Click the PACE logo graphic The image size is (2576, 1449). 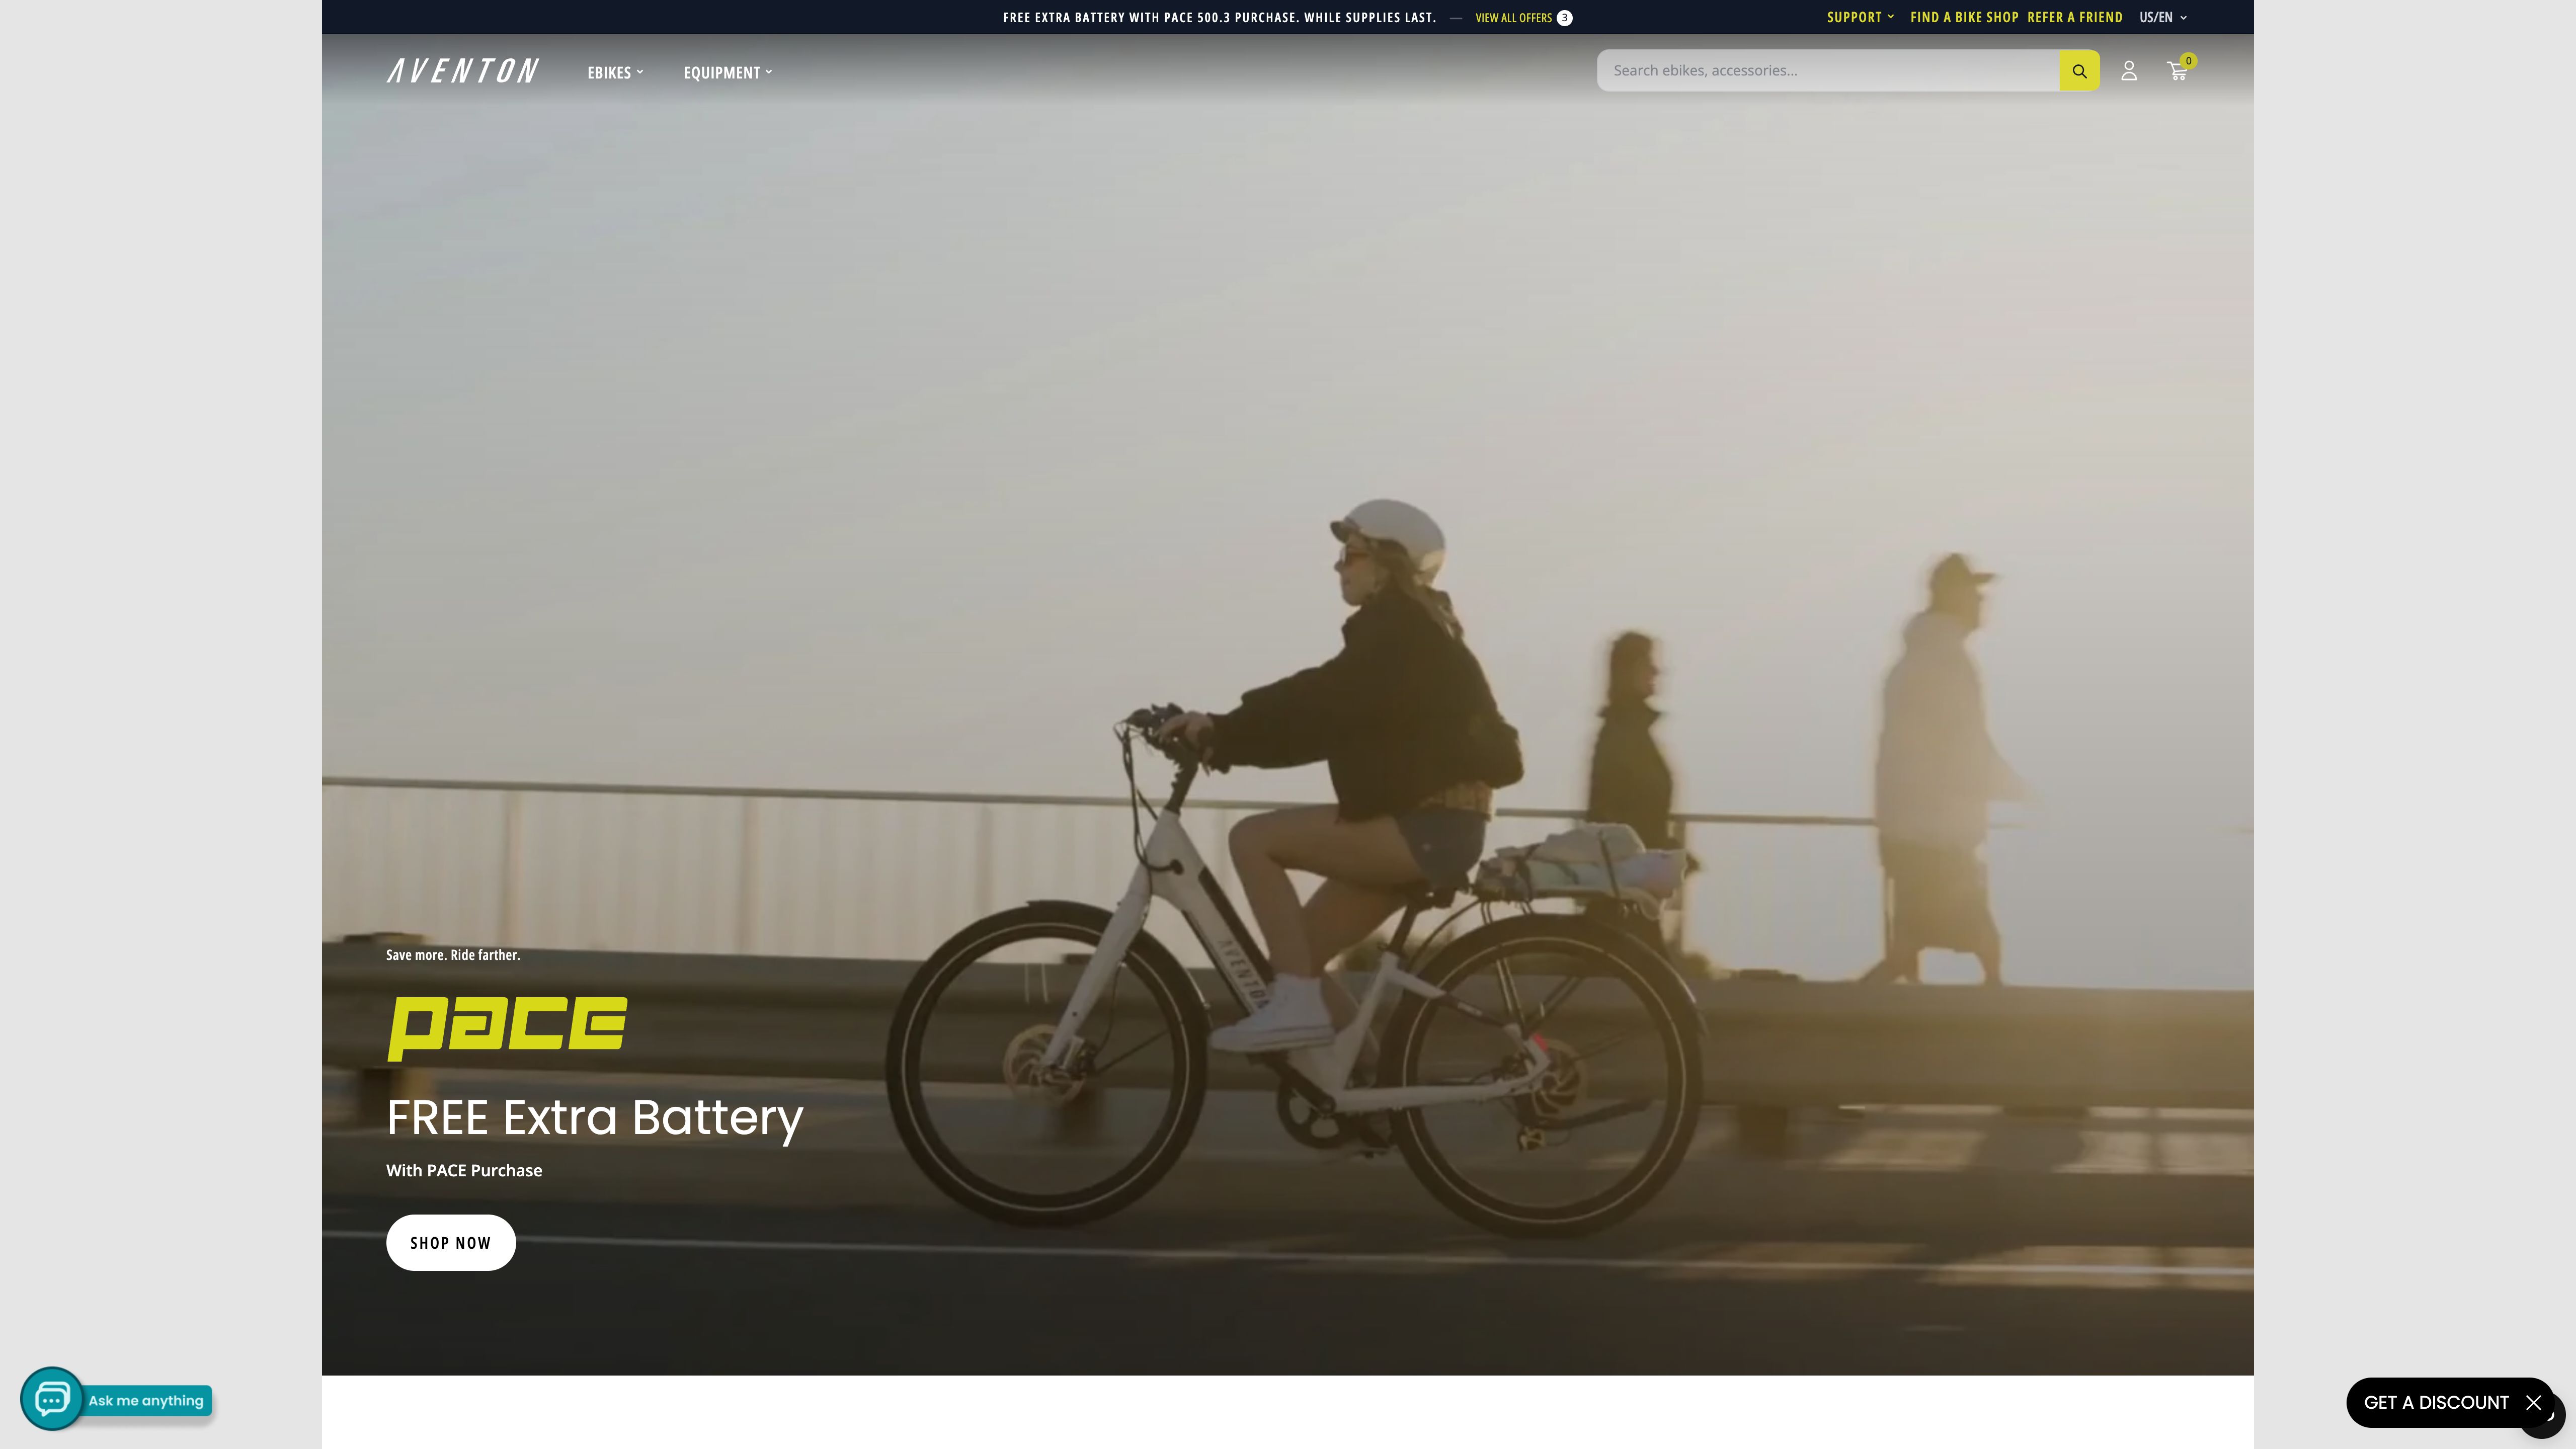click(506, 1024)
